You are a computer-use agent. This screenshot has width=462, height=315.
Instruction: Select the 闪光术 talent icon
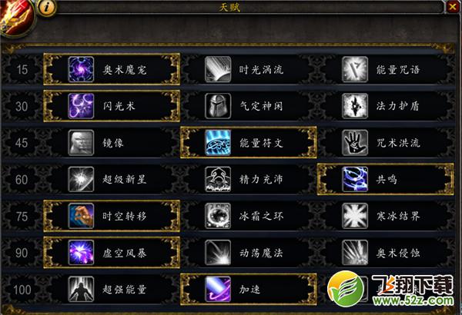coord(81,106)
